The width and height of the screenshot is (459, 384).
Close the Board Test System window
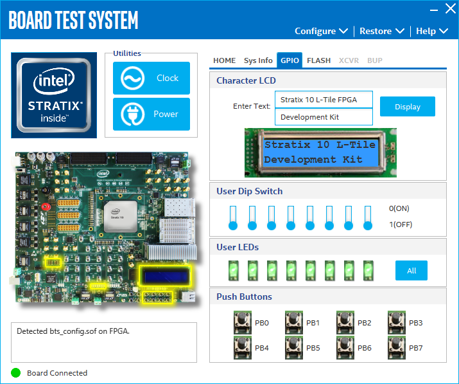450,9
